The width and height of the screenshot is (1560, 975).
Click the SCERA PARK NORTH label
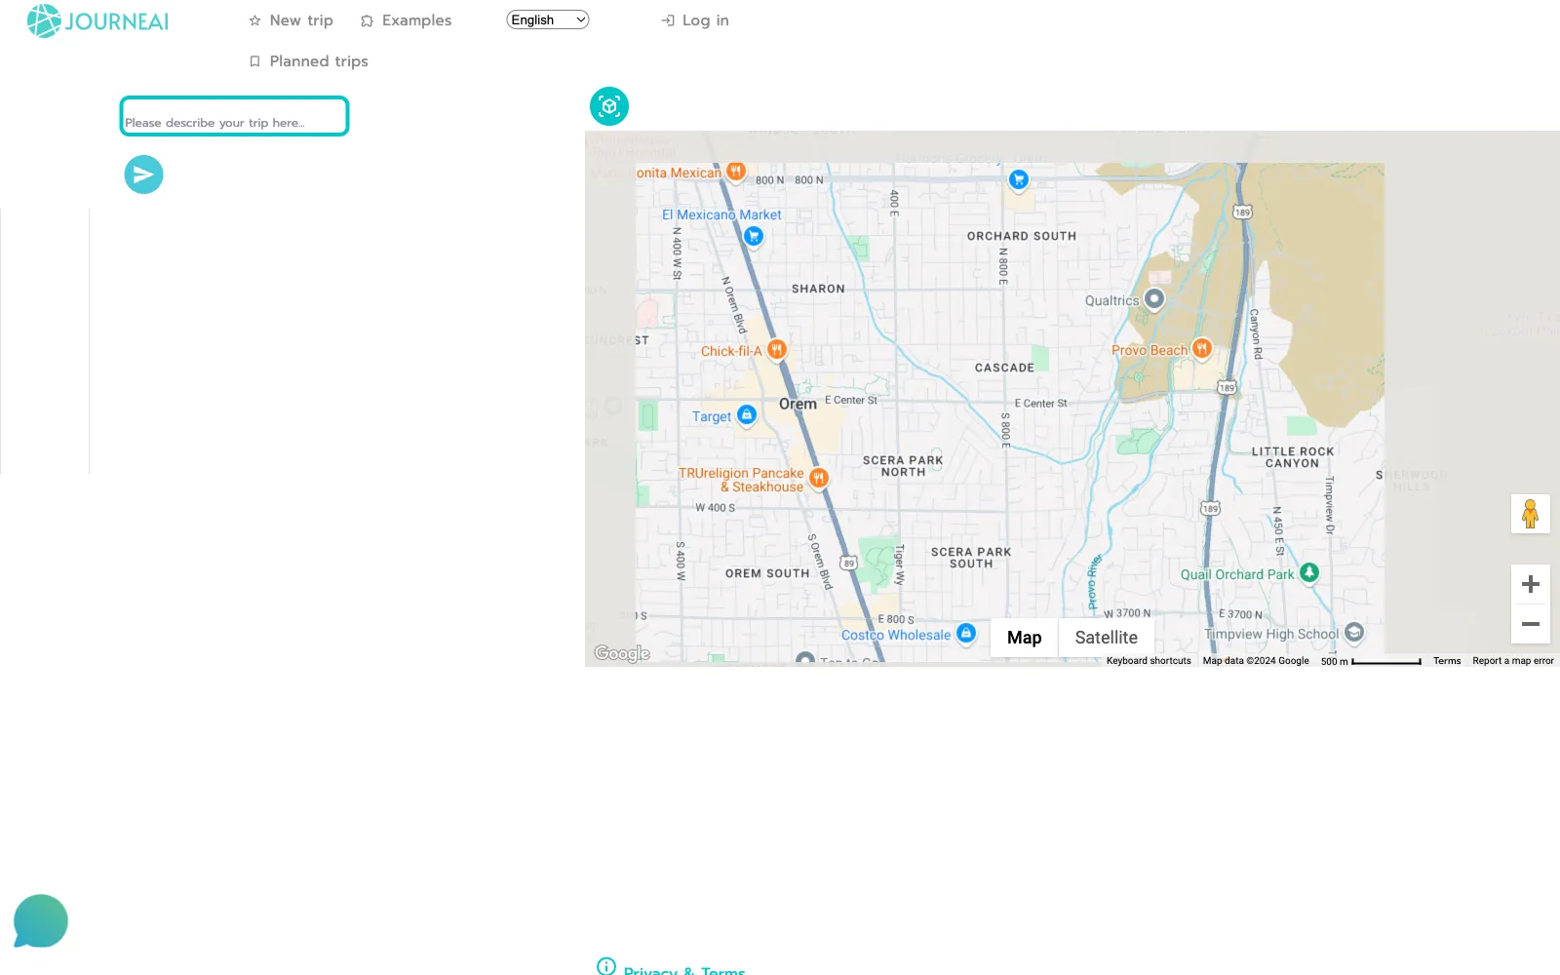[x=903, y=466]
